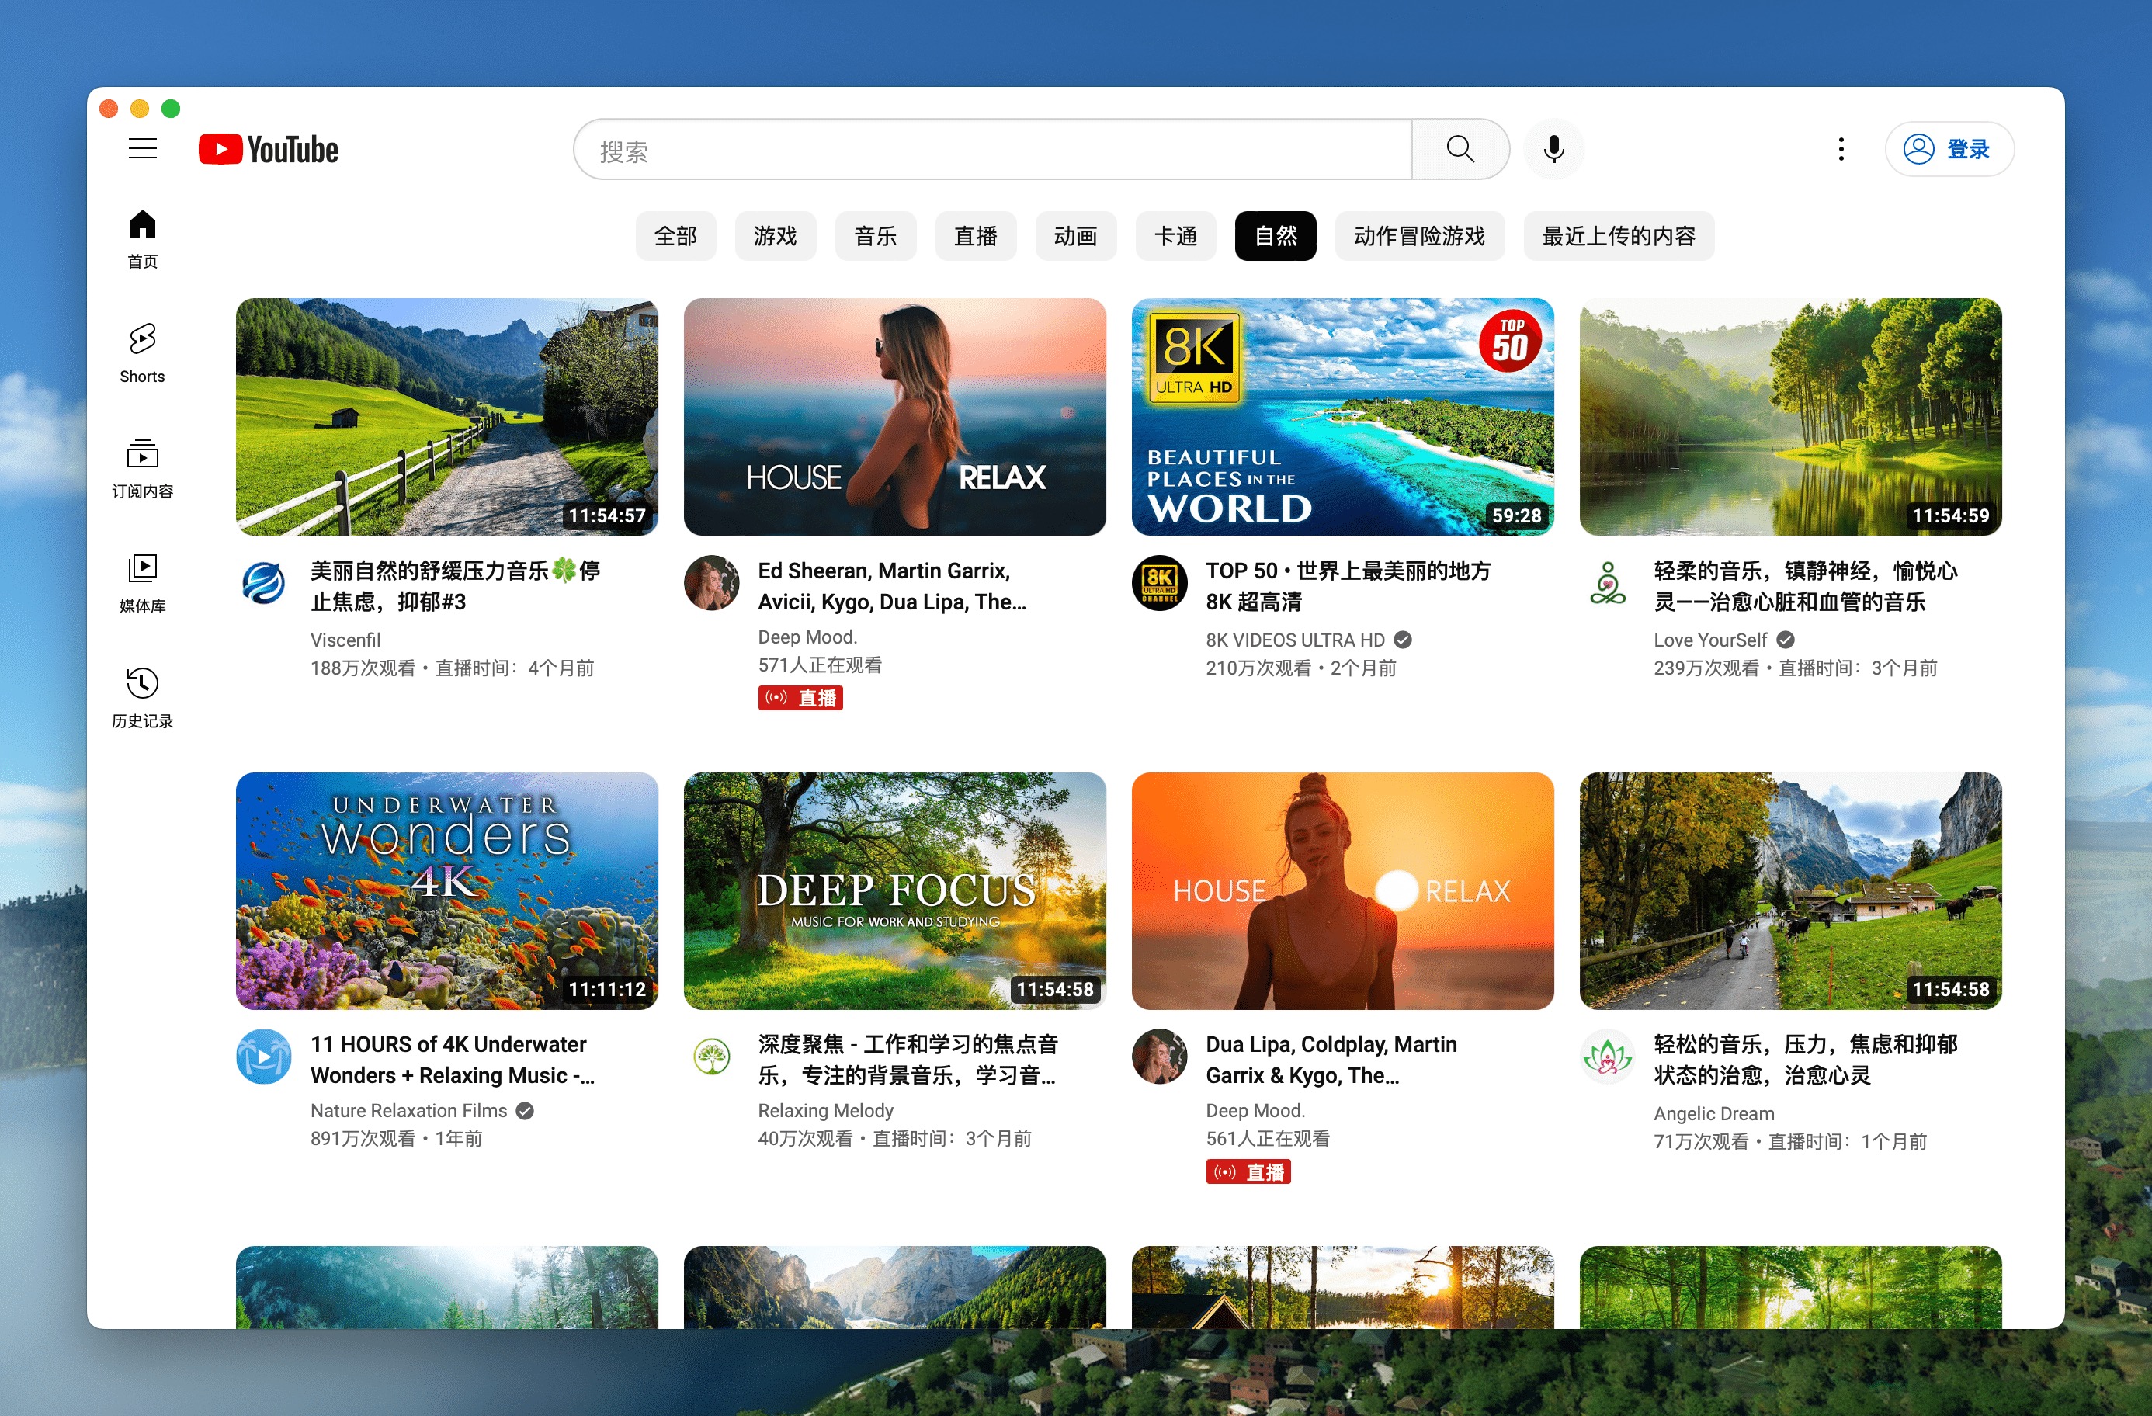Click the YouTube logo
Viewport: 2152px width, 1416px height.
click(269, 149)
